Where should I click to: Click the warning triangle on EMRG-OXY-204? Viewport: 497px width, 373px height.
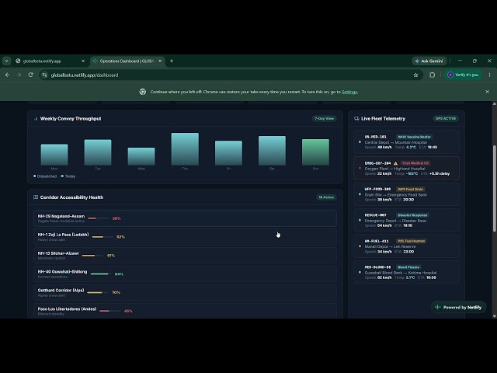pos(395,163)
